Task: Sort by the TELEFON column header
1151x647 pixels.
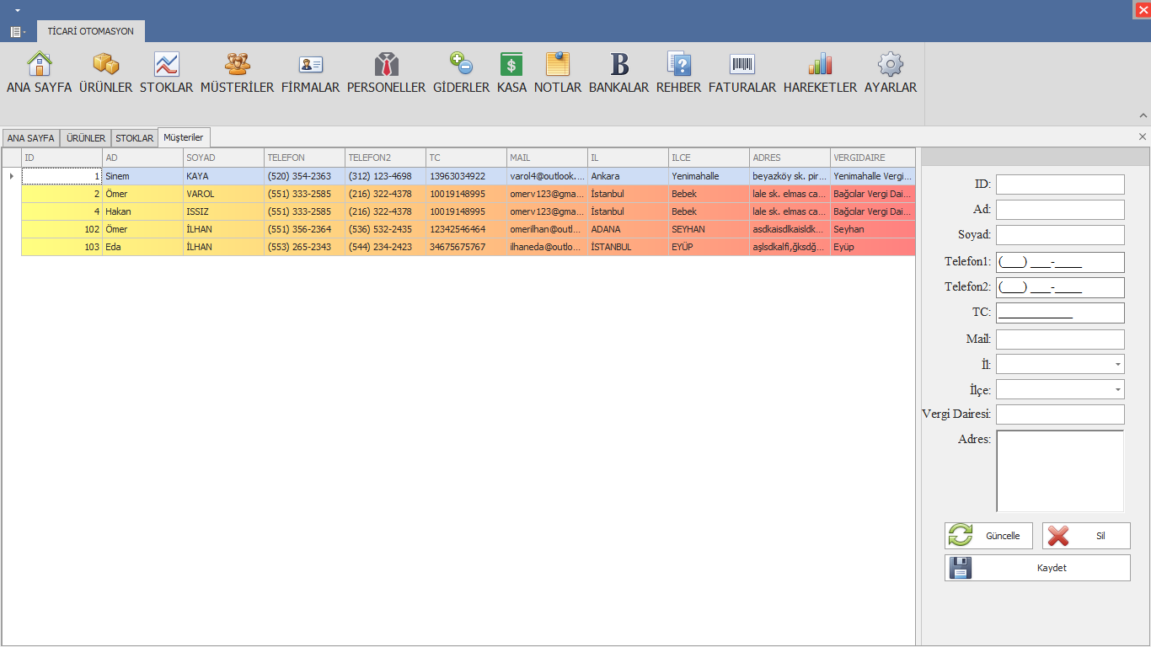Action: [304, 158]
